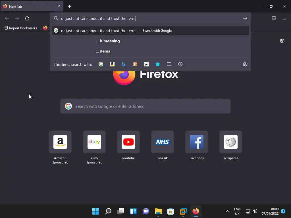291x218 pixels.
Task: Open File Explorer from the taskbar
Action: [158, 211]
